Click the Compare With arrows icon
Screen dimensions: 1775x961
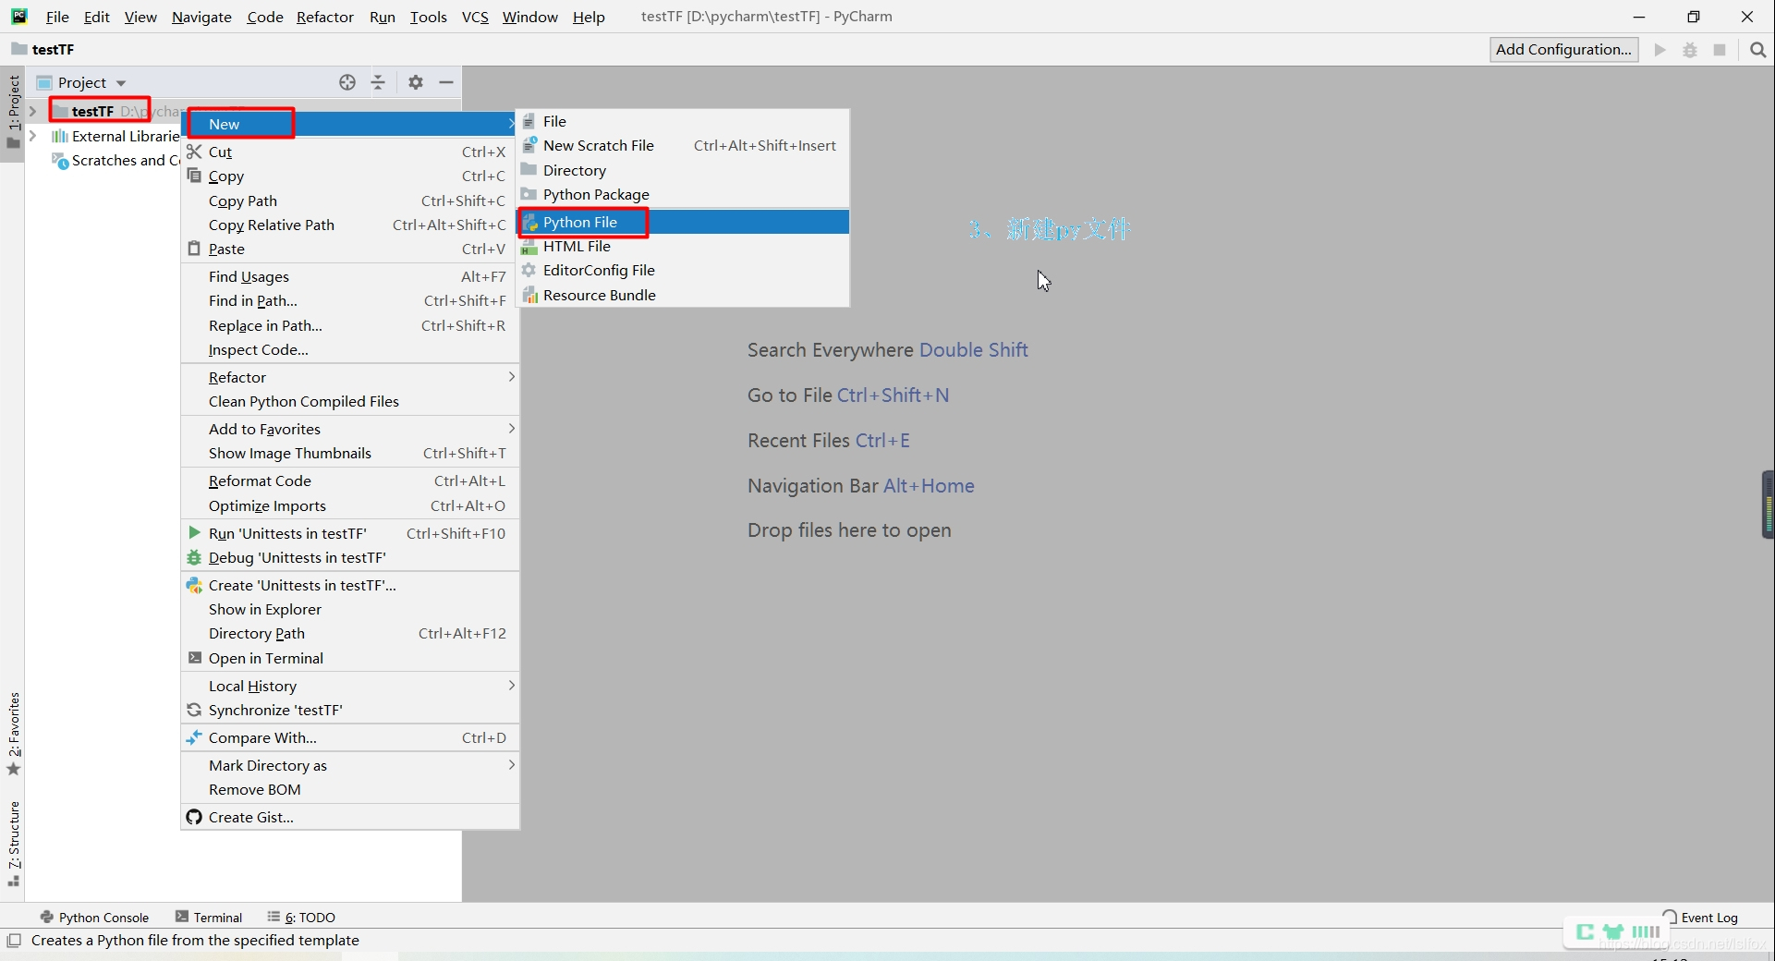tap(194, 737)
